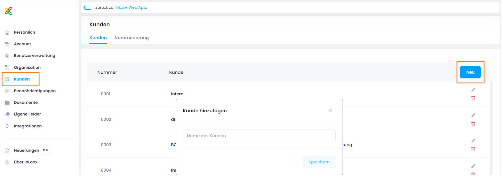Go to Eigene Felder

[x=27, y=114]
